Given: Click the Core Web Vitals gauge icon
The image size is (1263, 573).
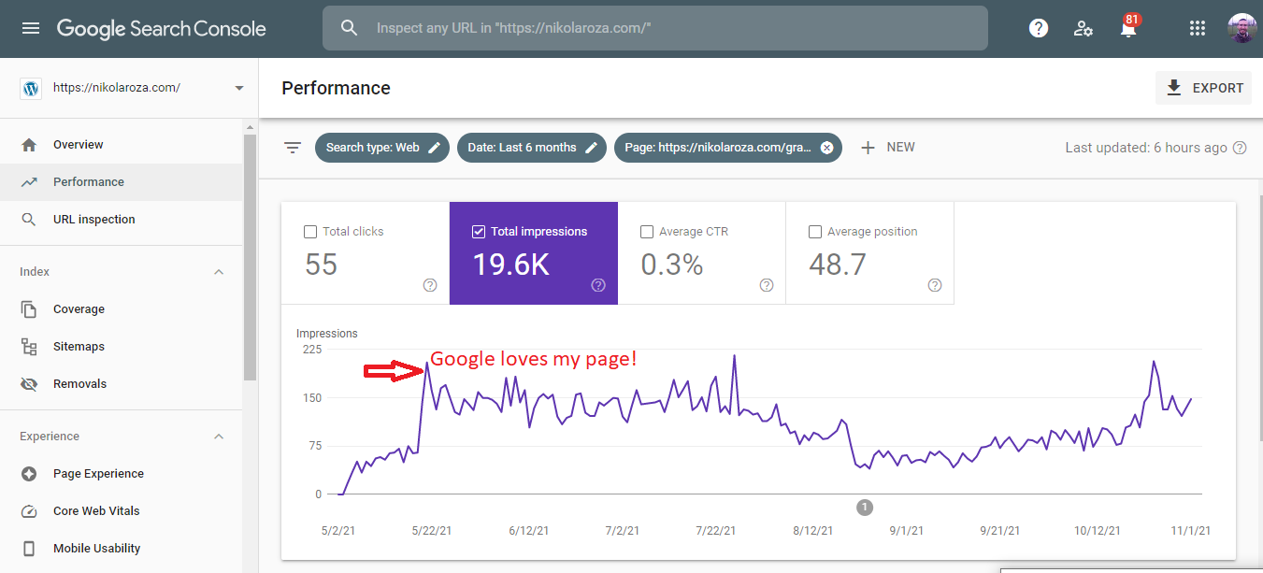Looking at the screenshot, I should coord(29,511).
